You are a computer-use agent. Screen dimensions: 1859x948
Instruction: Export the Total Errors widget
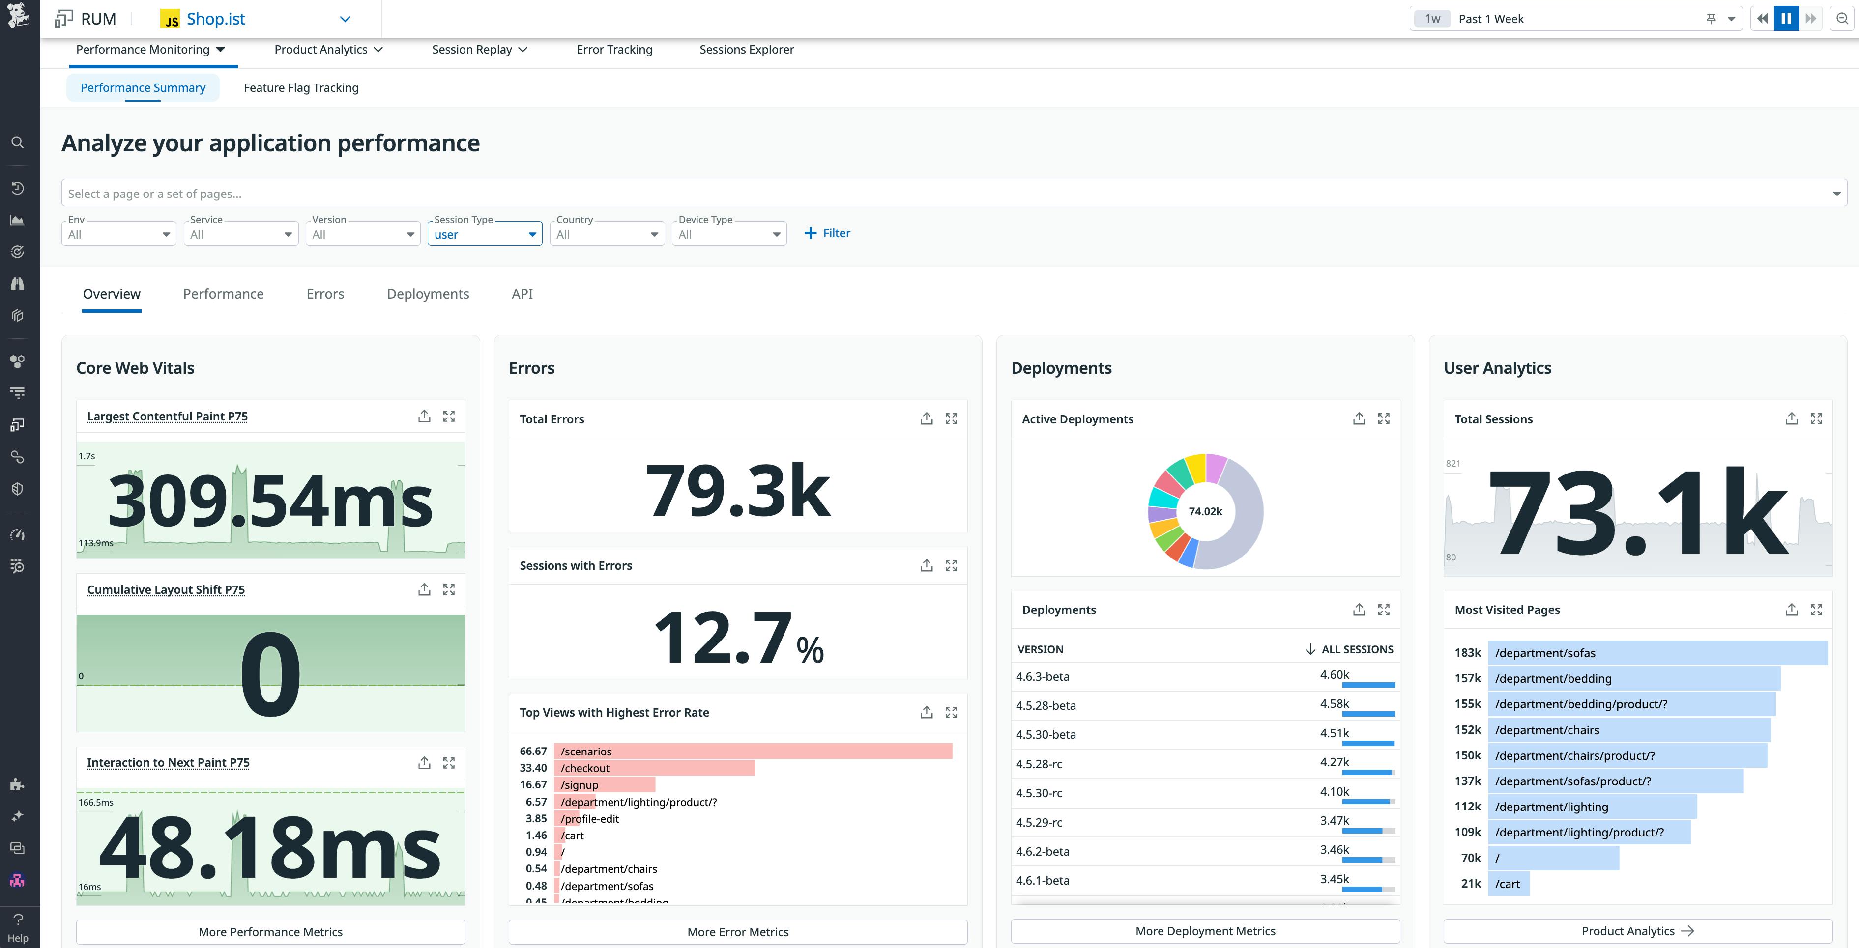pyautogui.click(x=927, y=419)
